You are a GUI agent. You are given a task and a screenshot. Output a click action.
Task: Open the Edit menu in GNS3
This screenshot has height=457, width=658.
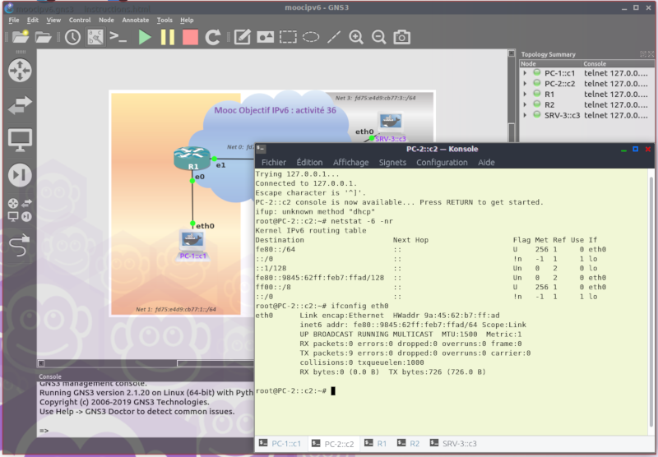click(33, 20)
